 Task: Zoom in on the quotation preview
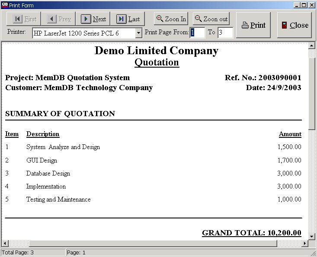tap(171, 19)
